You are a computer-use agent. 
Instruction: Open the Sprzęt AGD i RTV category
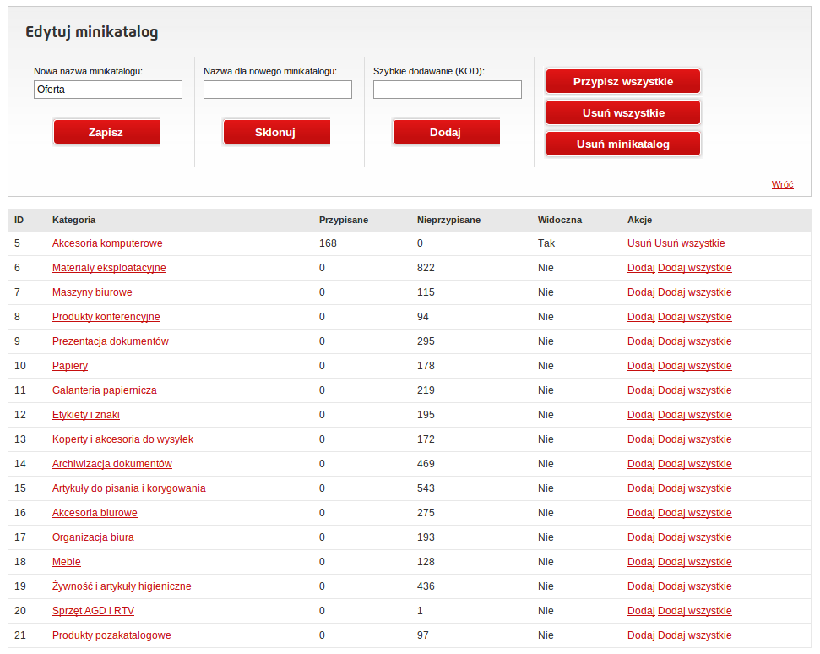(93, 611)
